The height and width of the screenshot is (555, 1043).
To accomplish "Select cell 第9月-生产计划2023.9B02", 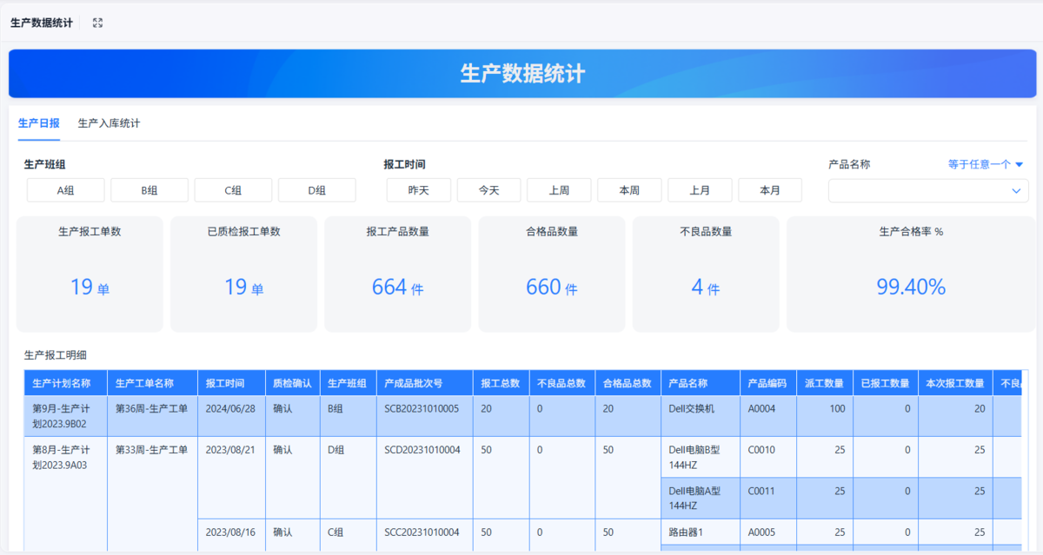I will [65, 416].
